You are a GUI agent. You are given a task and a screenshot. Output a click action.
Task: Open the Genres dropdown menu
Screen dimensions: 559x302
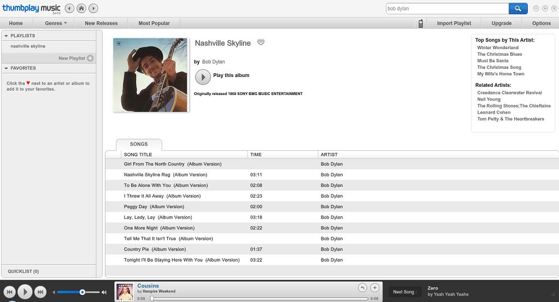tap(56, 23)
